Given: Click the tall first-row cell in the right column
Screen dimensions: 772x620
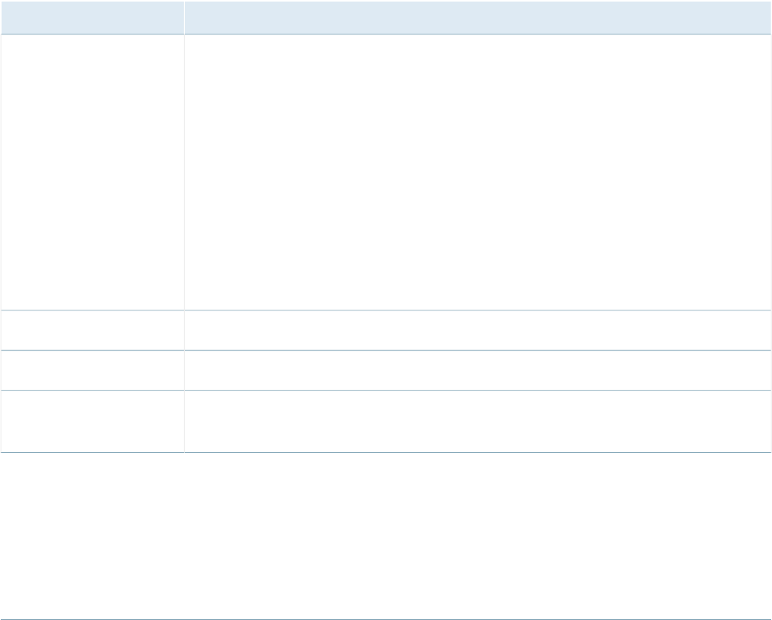Looking at the screenshot, I should [x=478, y=172].
